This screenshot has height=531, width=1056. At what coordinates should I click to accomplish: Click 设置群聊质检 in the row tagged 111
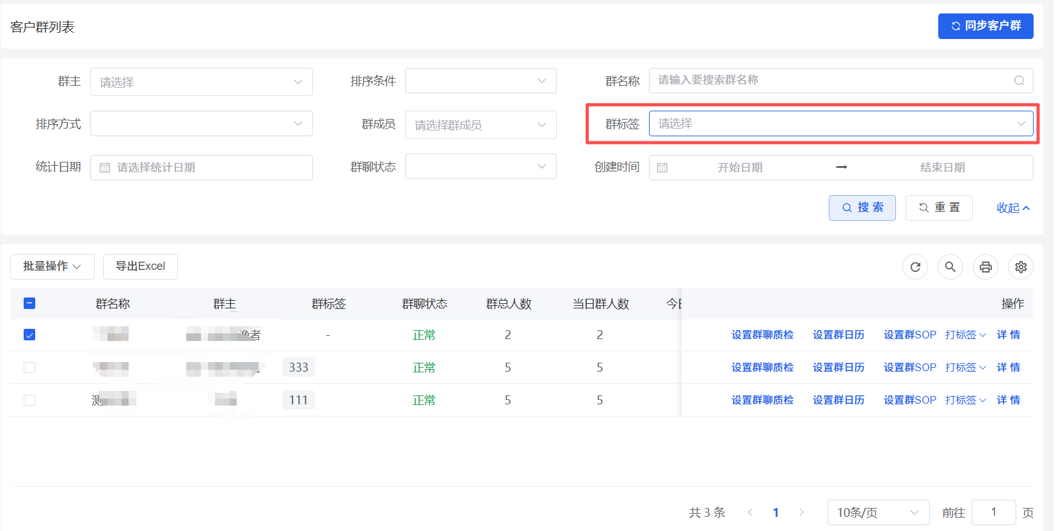[x=762, y=400]
